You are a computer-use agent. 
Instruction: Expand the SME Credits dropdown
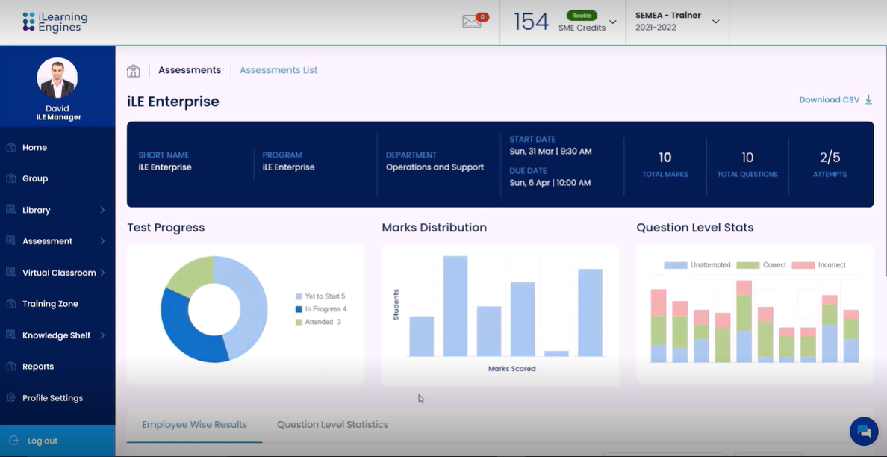[611, 22]
